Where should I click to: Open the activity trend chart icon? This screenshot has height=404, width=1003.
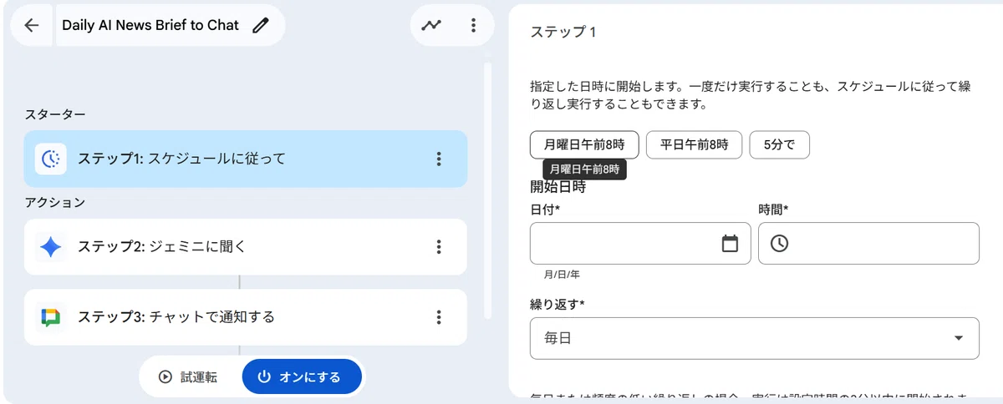(431, 25)
